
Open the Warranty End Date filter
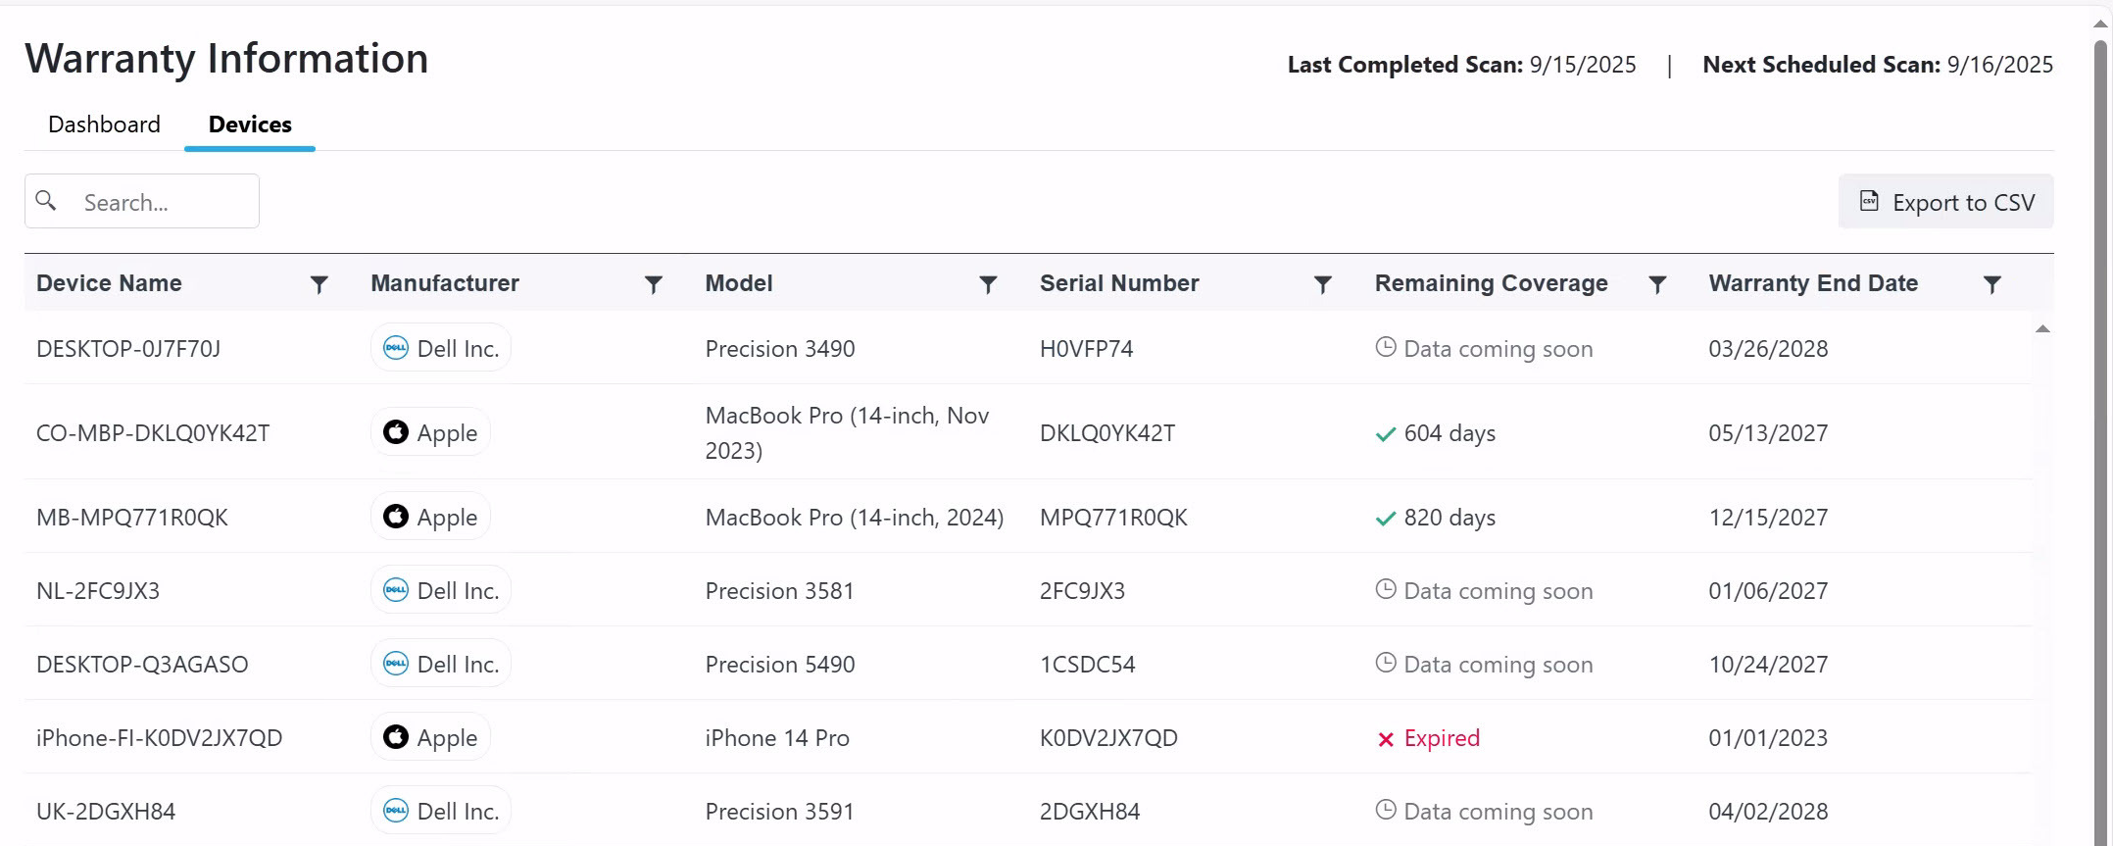pos(1991,284)
